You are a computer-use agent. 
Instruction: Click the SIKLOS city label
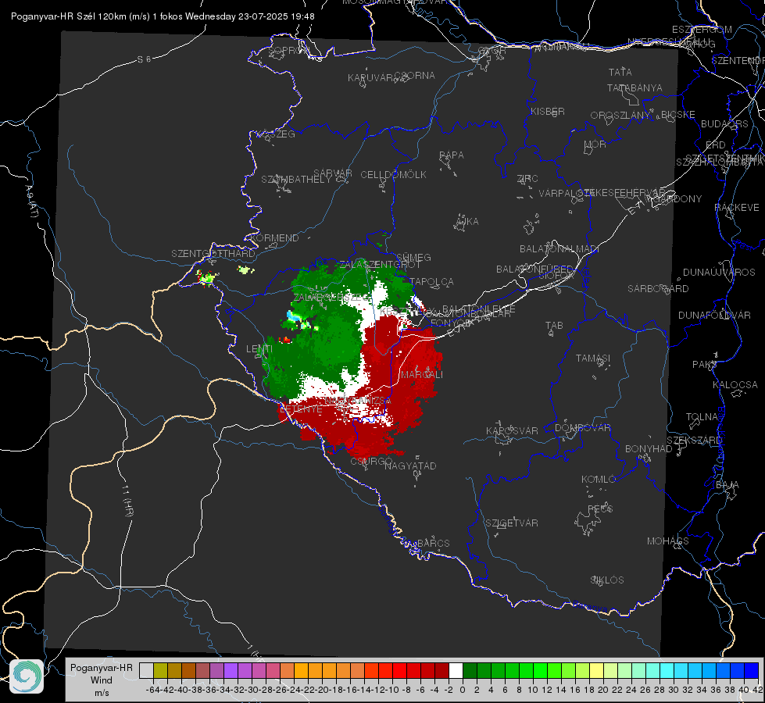point(607,580)
